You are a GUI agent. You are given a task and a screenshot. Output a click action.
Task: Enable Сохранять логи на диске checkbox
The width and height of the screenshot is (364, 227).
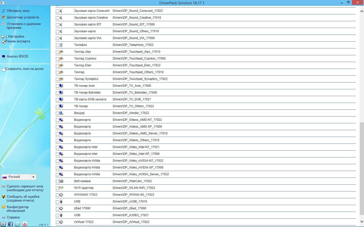tap(4, 70)
